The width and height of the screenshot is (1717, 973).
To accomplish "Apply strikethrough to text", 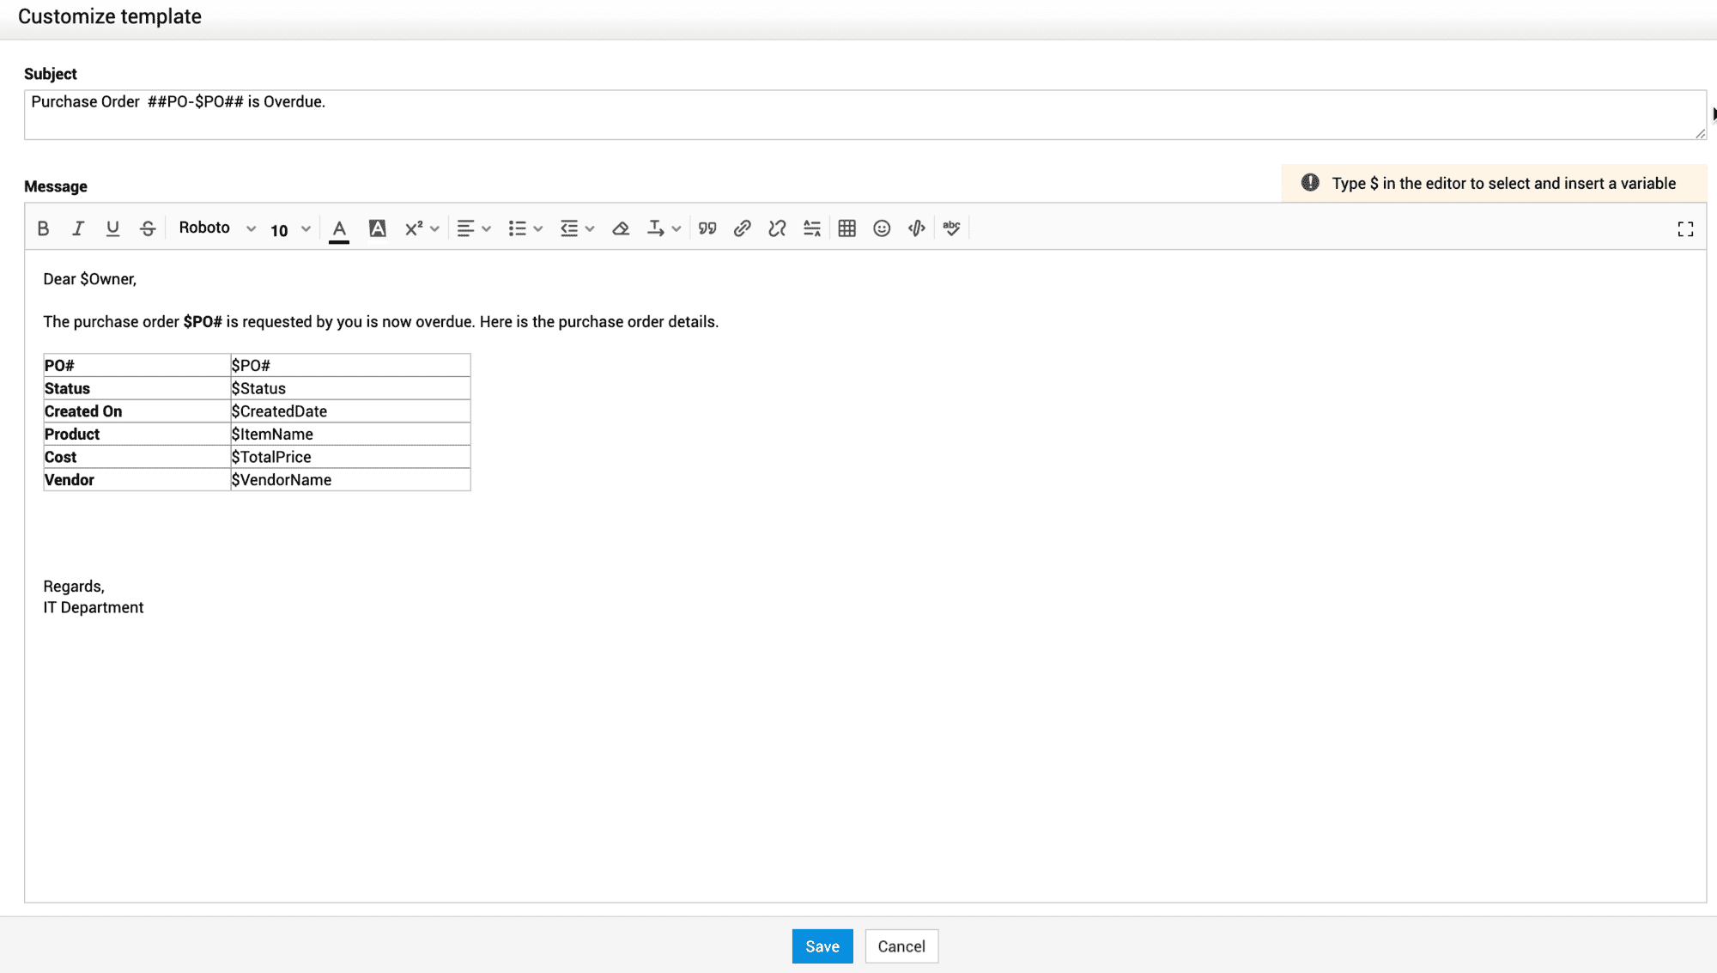I will [x=148, y=228].
